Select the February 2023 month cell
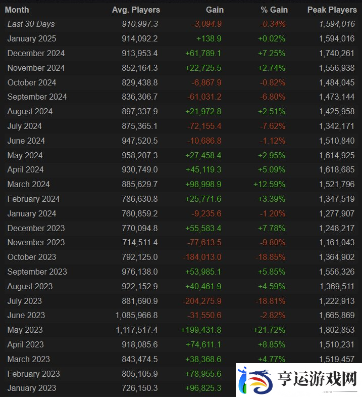Screen dimensions: 362x397 (34, 374)
